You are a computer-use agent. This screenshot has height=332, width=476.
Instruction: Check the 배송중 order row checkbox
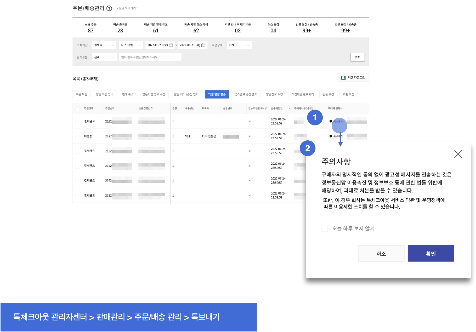77,137
